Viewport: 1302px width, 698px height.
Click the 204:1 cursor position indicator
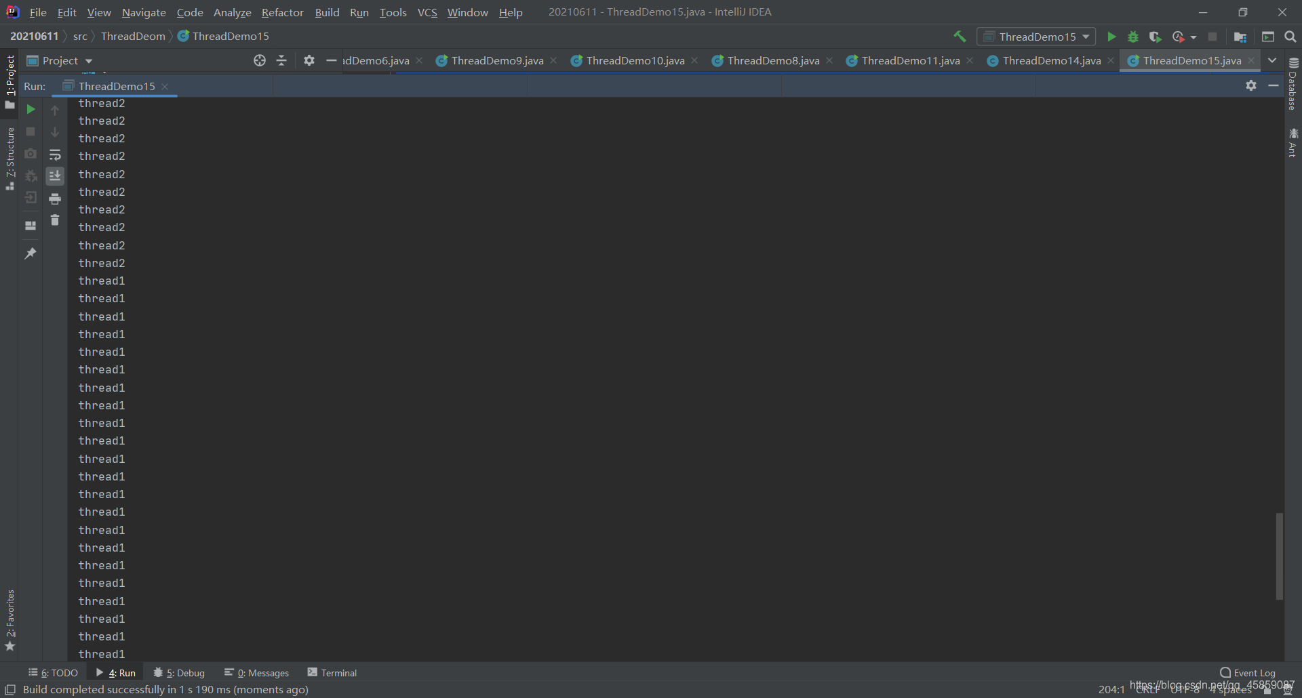pyautogui.click(x=1111, y=689)
